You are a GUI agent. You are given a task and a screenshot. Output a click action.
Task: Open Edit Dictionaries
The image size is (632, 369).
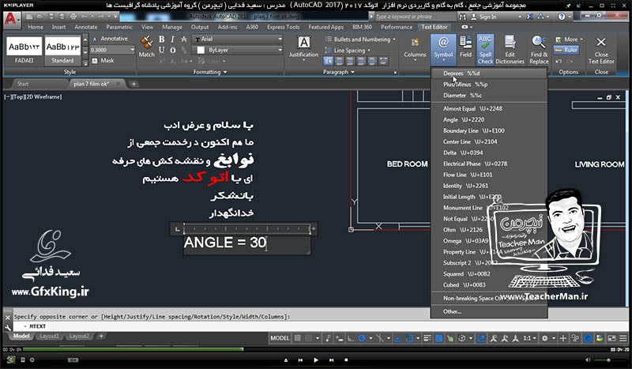point(510,50)
